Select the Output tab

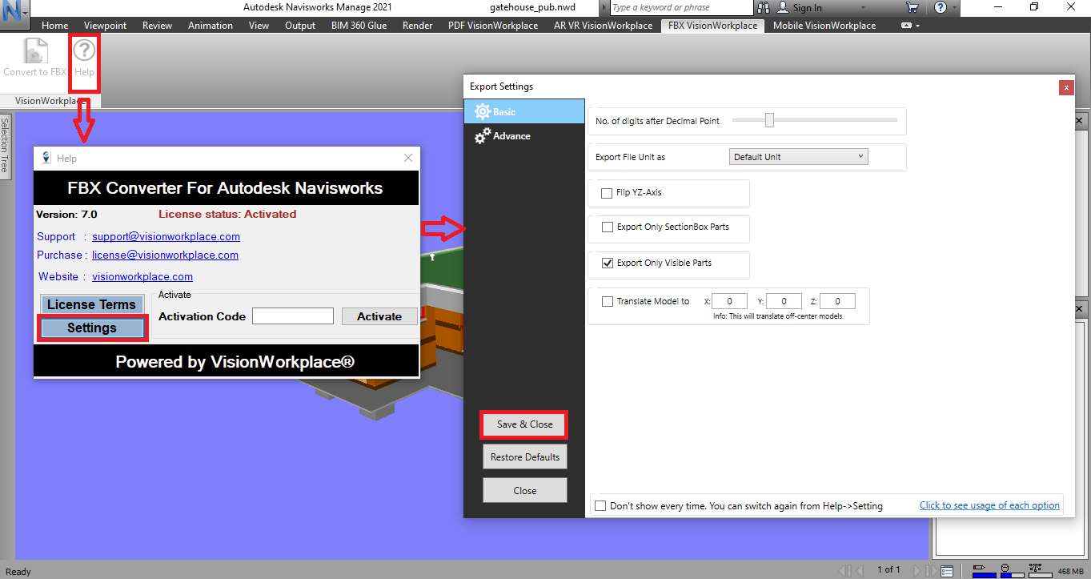point(300,26)
